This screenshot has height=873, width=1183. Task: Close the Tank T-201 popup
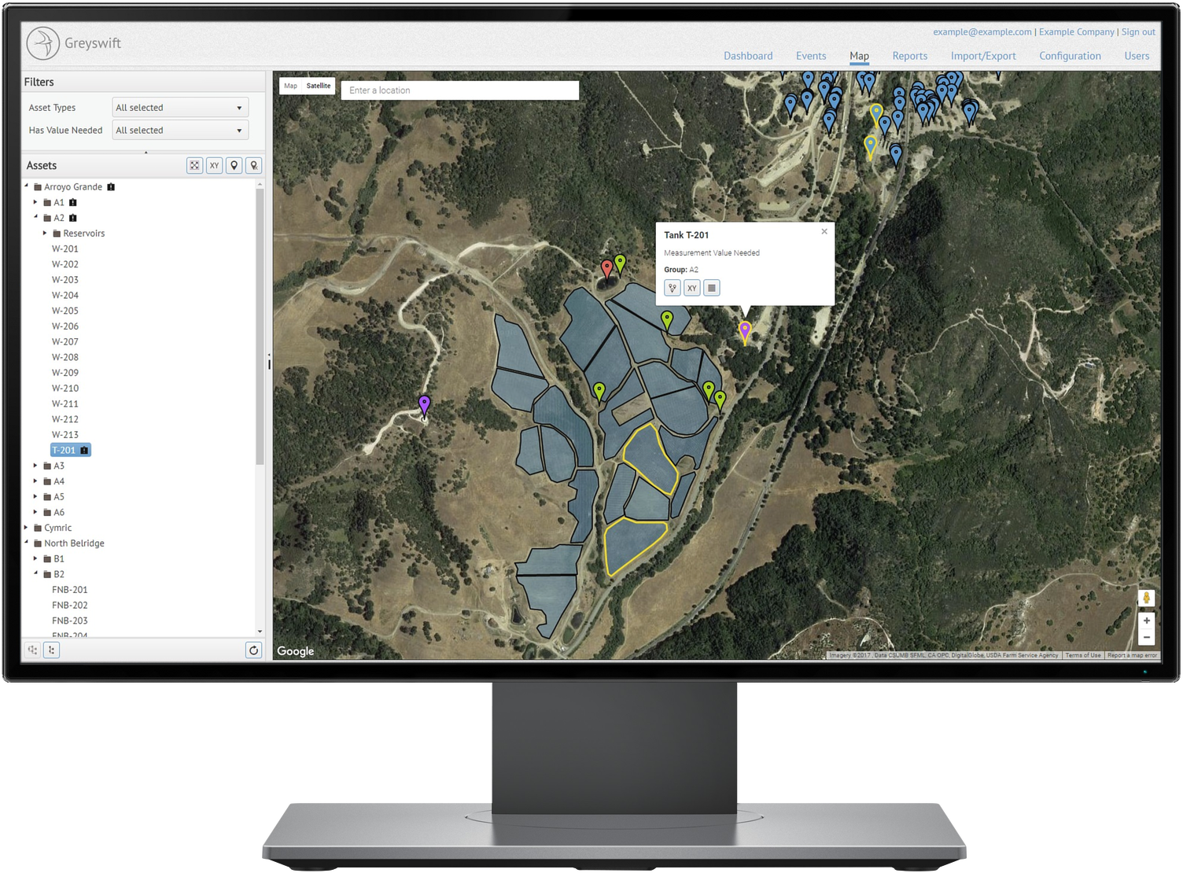coord(824,231)
